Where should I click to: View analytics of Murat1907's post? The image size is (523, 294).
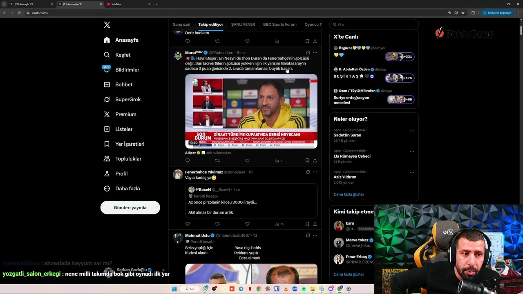click(x=278, y=160)
